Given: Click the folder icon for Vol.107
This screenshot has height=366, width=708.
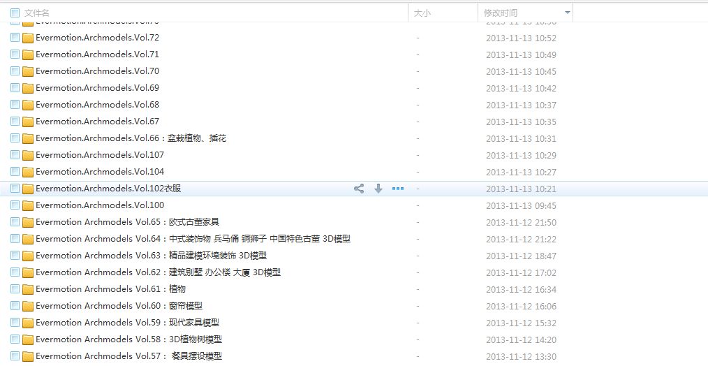Looking at the screenshot, I should (28, 155).
